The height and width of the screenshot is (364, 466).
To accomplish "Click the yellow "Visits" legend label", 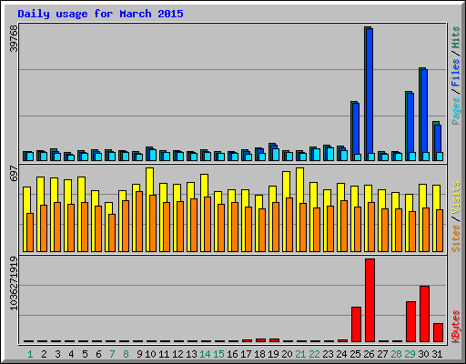I will tap(455, 197).
